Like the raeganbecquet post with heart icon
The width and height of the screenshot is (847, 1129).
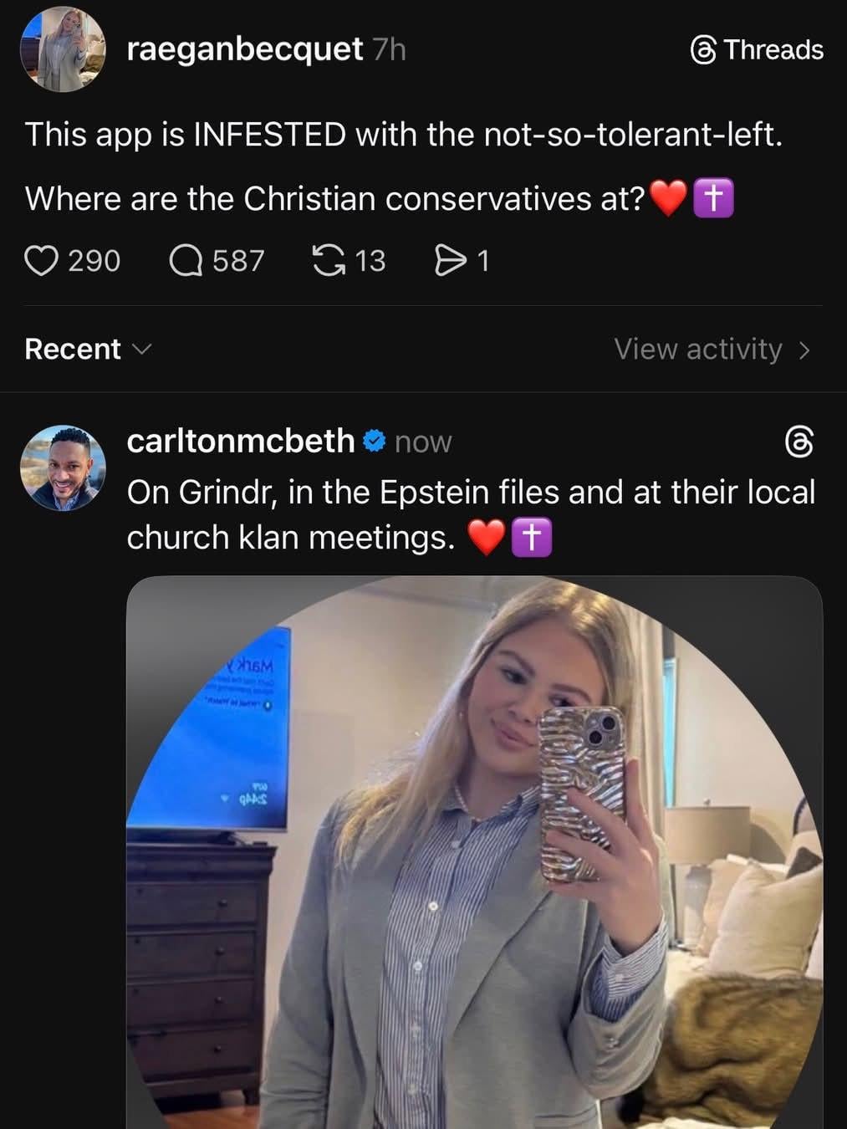click(x=41, y=261)
